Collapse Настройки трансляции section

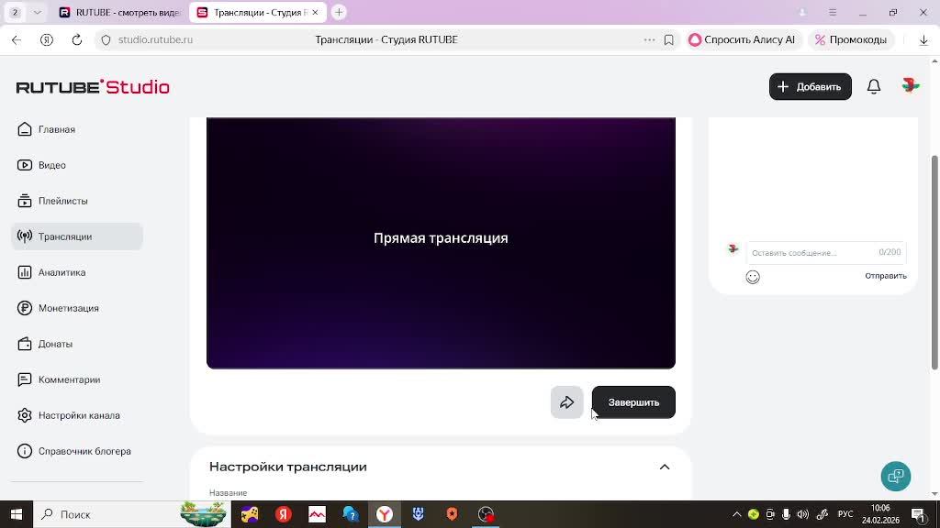pyautogui.click(x=665, y=467)
